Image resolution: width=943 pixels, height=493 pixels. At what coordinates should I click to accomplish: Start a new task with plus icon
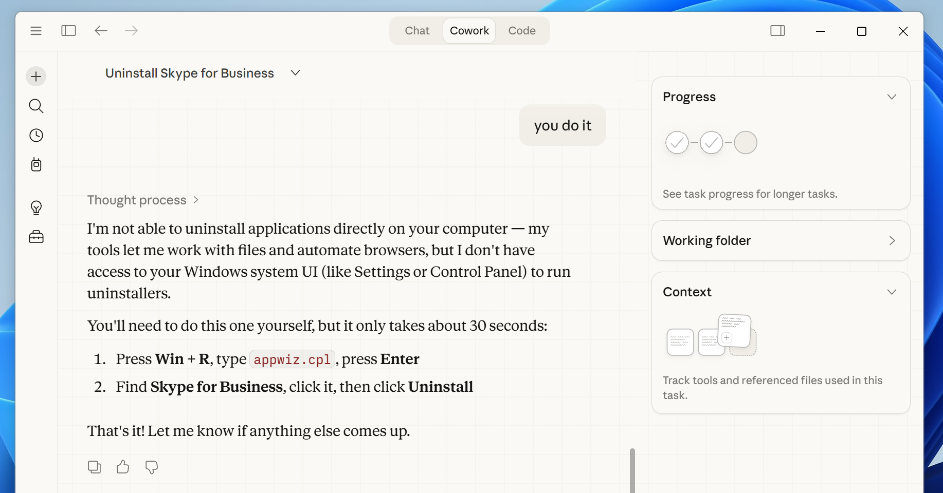click(x=36, y=77)
